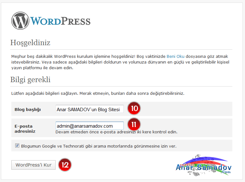
Task: Click 'Lütfen aşağıdaki bilgileri sağlayın' text
Action: pyautogui.click(x=98, y=94)
